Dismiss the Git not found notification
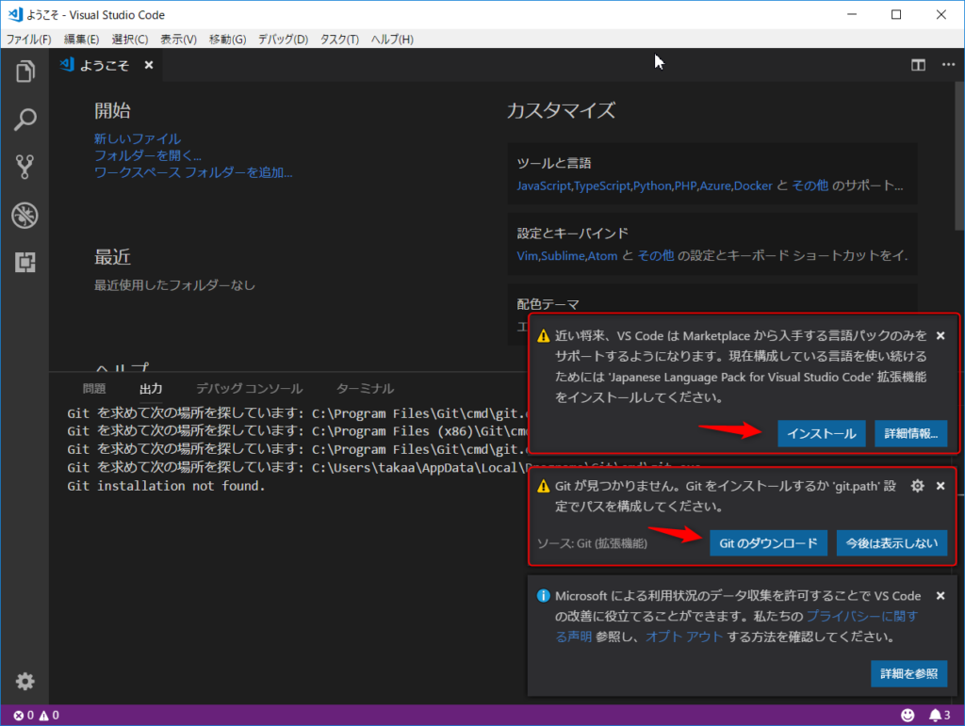The image size is (965, 726). [940, 486]
